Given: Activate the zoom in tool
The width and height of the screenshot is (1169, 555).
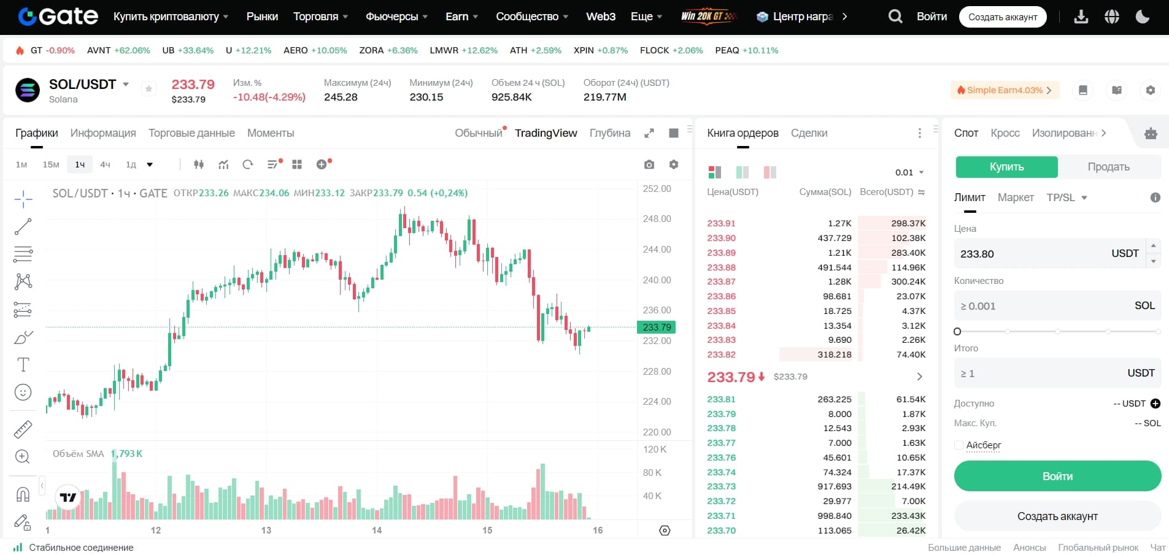Looking at the screenshot, I should tap(23, 457).
